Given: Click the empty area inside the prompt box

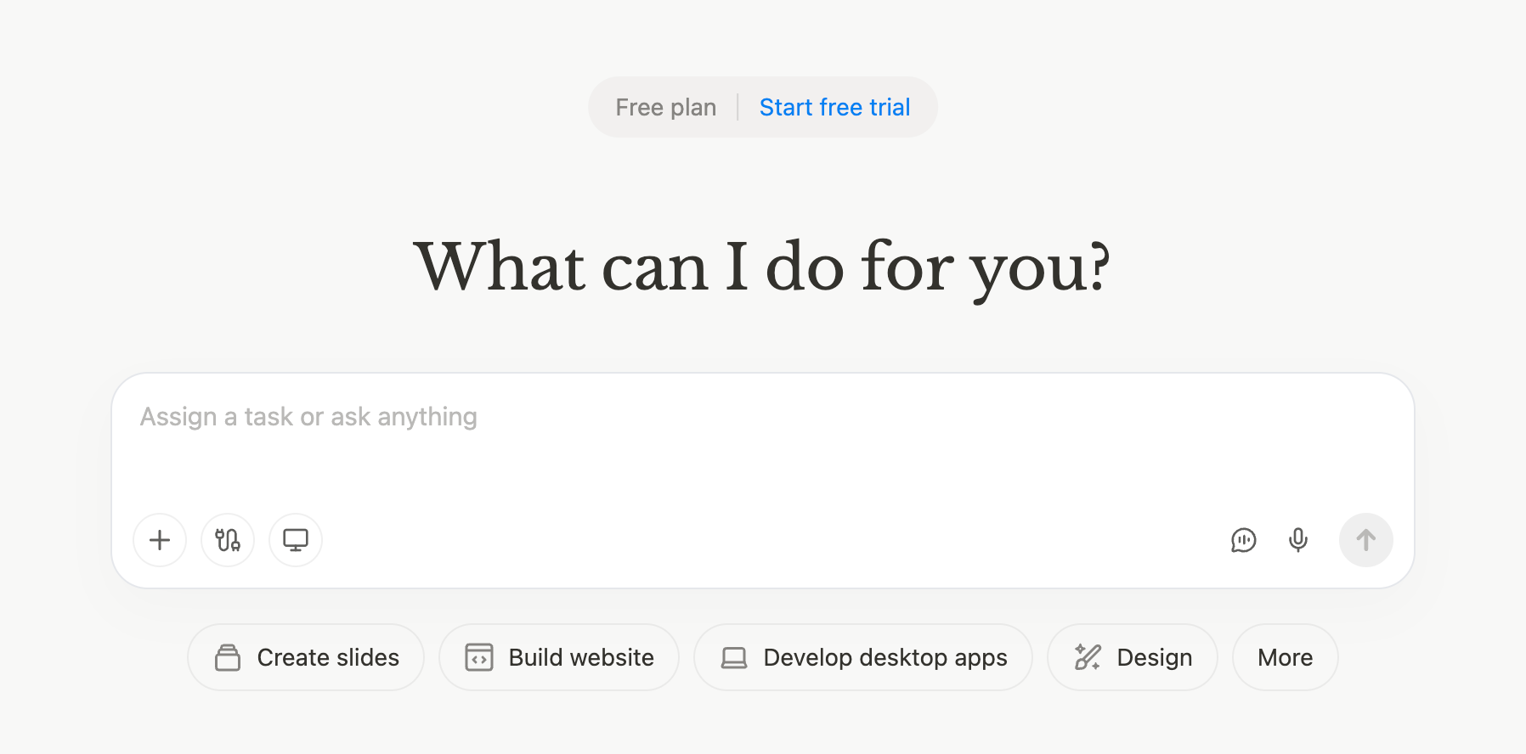Looking at the screenshot, I should click(765, 467).
